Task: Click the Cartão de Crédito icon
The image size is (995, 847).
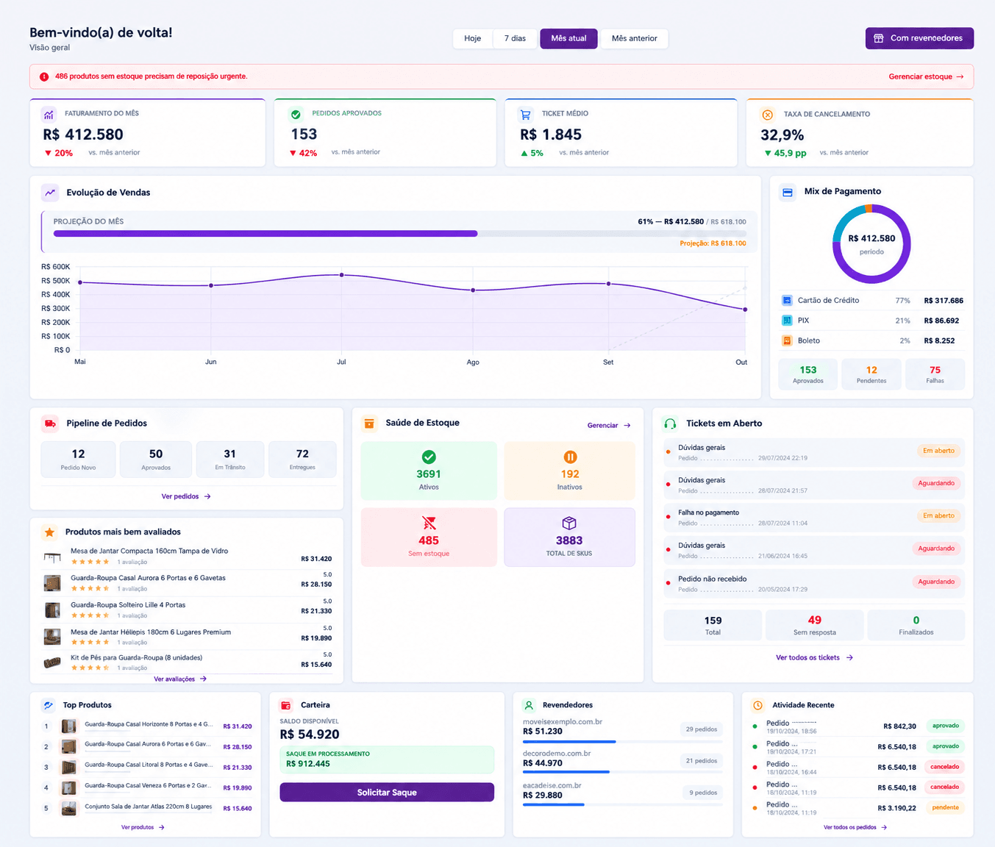Action: click(x=787, y=301)
